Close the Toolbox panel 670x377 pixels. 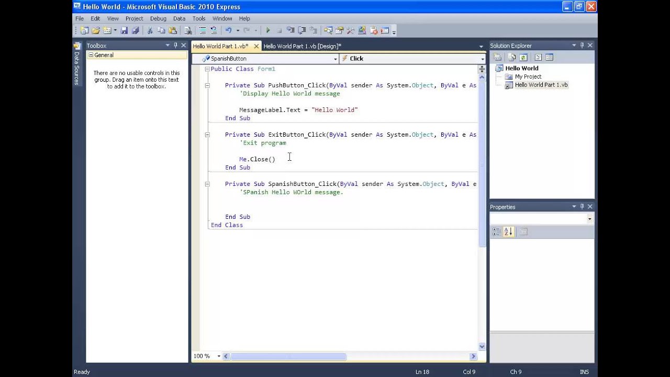pyautogui.click(x=183, y=46)
